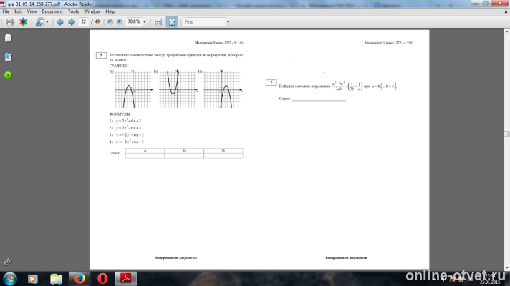Click the zoom value field 70,8%
The width and height of the screenshot is (510, 286).
click(x=134, y=21)
